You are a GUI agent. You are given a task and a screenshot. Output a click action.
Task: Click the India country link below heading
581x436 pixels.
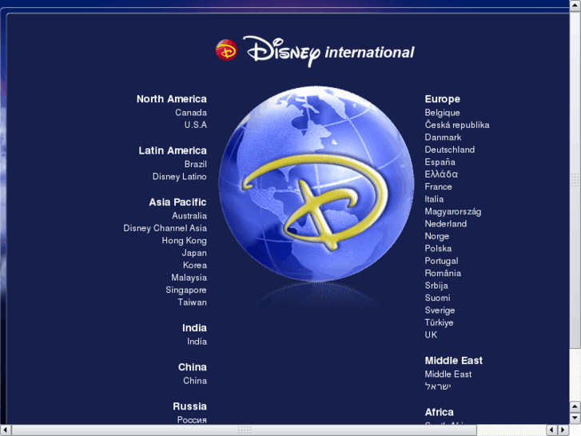point(197,342)
